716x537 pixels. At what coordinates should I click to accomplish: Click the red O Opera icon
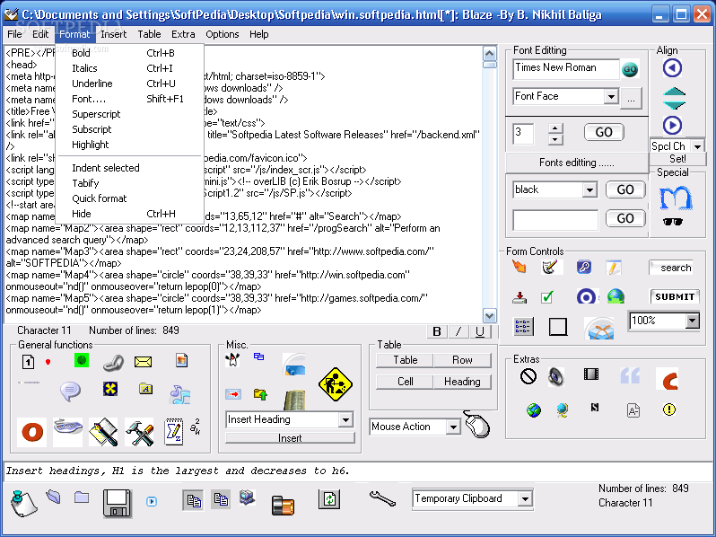pos(32,432)
